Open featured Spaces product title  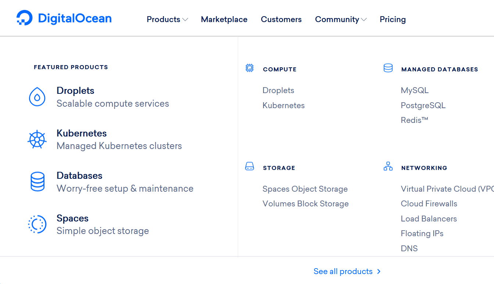pyautogui.click(x=72, y=219)
